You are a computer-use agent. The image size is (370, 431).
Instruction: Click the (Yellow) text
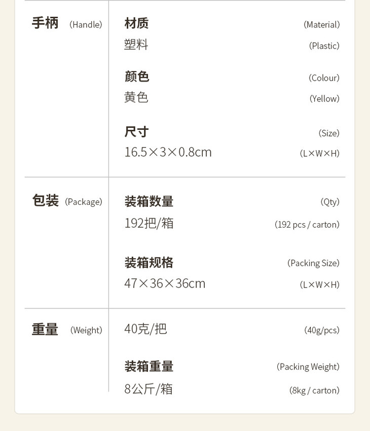click(324, 98)
